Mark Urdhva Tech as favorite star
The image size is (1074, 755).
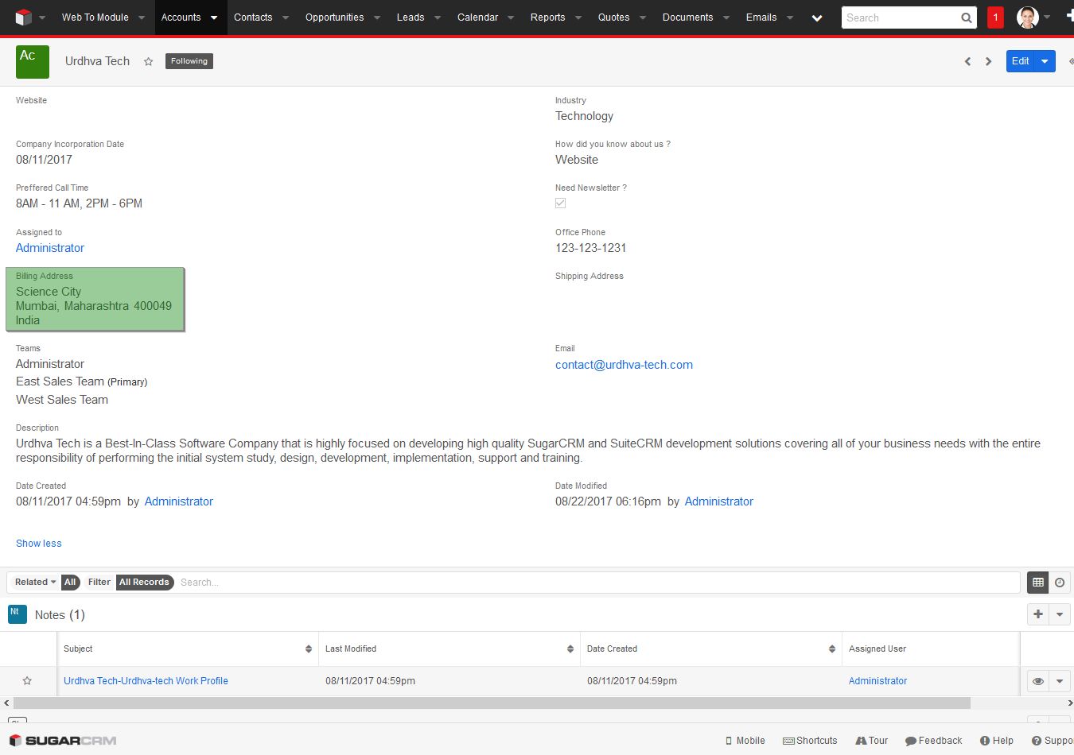tap(148, 61)
